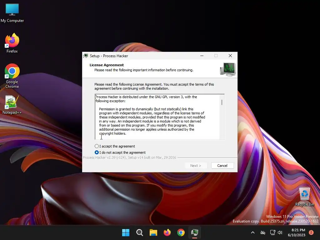Open the Windows Start menu

[126, 232]
